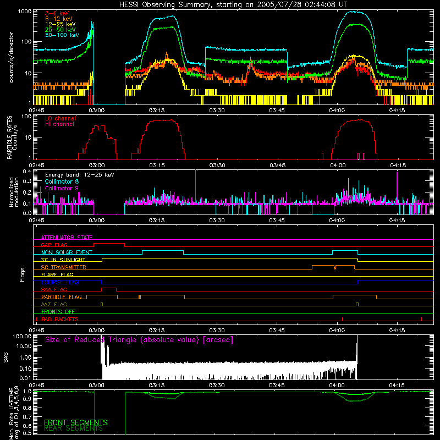The height and width of the screenshot is (440, 440).
Task: Select the HI channel legend label
Action: 60,124
